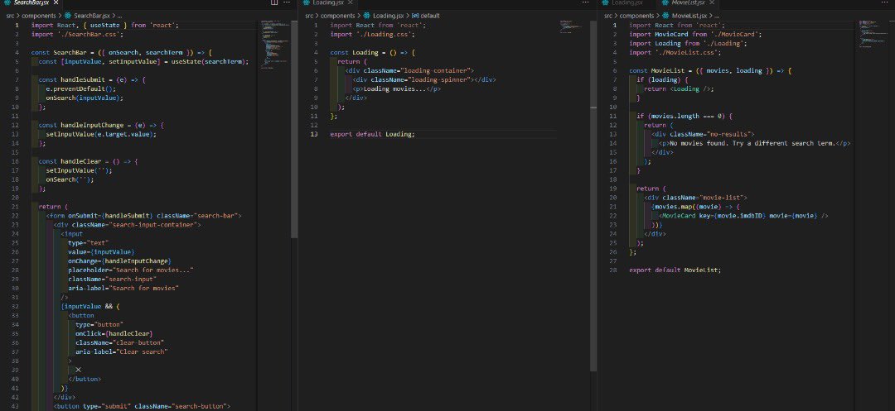895x411 pixels.
Task: Select the MovieList.jsx tab
Action: [687, 2]
